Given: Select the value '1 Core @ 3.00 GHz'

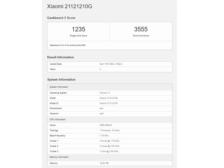Looking at the screenshot, I should 109,151.
